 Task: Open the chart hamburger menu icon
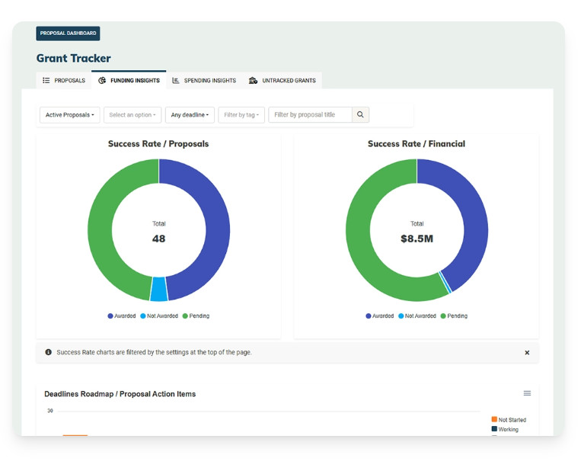pyautogui.click(x=527, y=393)
